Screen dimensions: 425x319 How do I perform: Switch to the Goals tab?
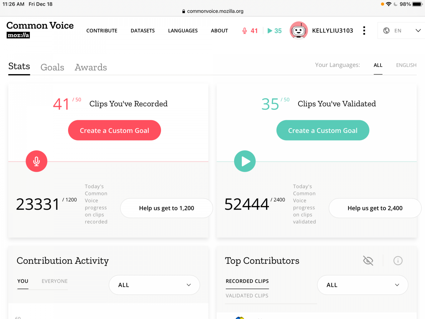click(52, 67)
